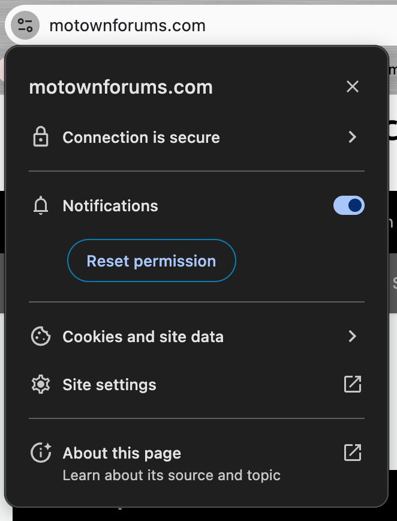397x521 pixels.
Task: Click the Learn about its source and topic subtitle
Action: coord(172,475)
